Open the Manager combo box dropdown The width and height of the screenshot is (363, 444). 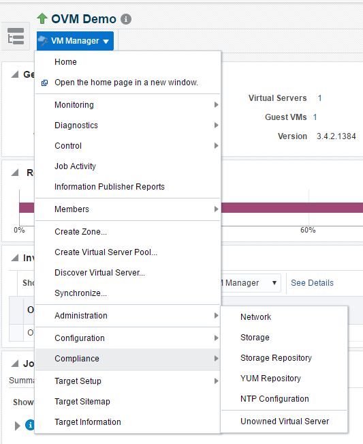point(274,283)
